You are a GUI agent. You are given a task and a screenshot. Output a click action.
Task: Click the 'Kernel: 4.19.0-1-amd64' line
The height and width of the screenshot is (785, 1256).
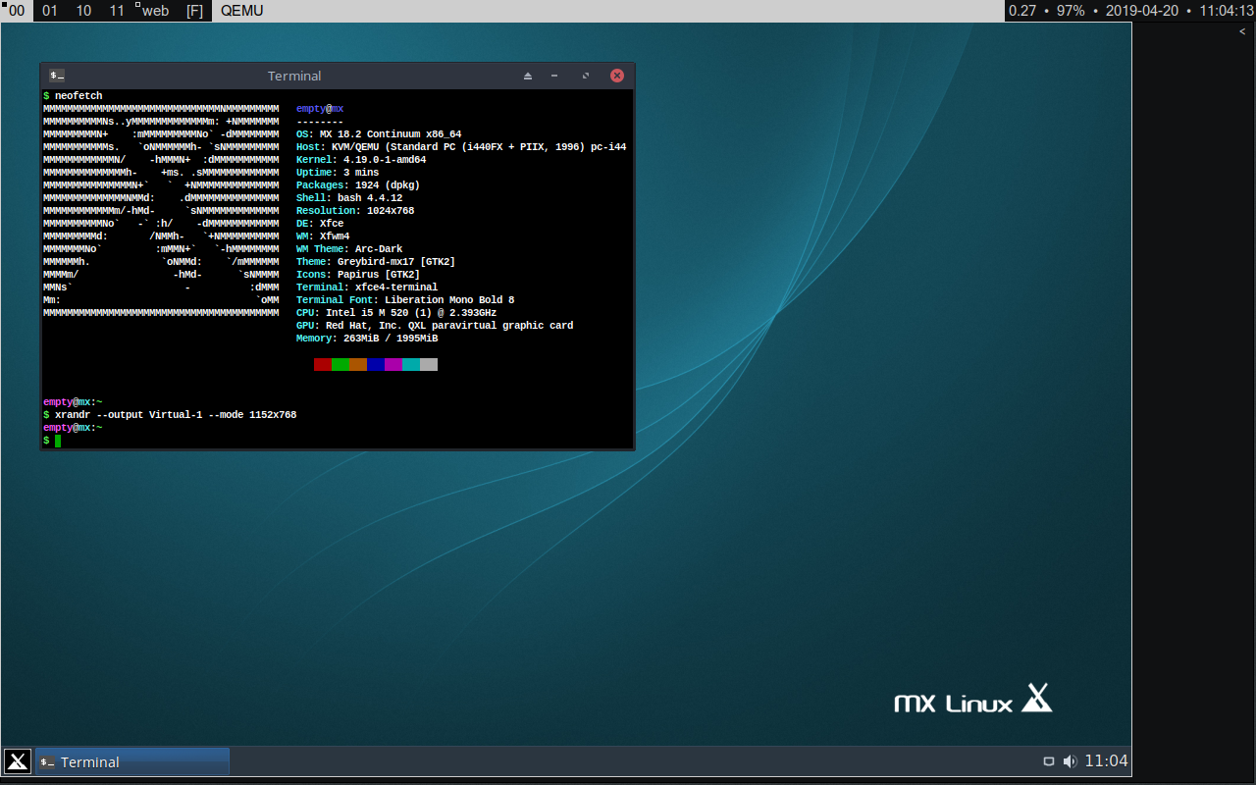pos(361,160)
